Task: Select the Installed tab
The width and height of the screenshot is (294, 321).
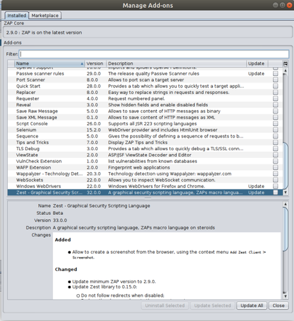Action: tap(17, 15)
